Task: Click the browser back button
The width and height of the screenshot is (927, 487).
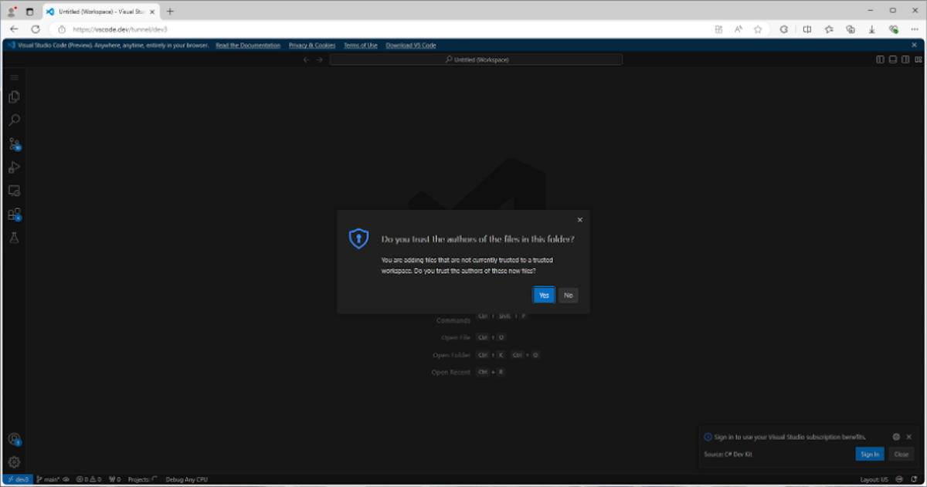Action: [x=14, y=29]
